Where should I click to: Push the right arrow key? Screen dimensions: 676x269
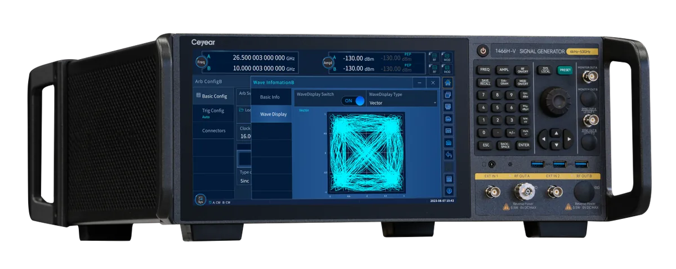click(569, 139)
